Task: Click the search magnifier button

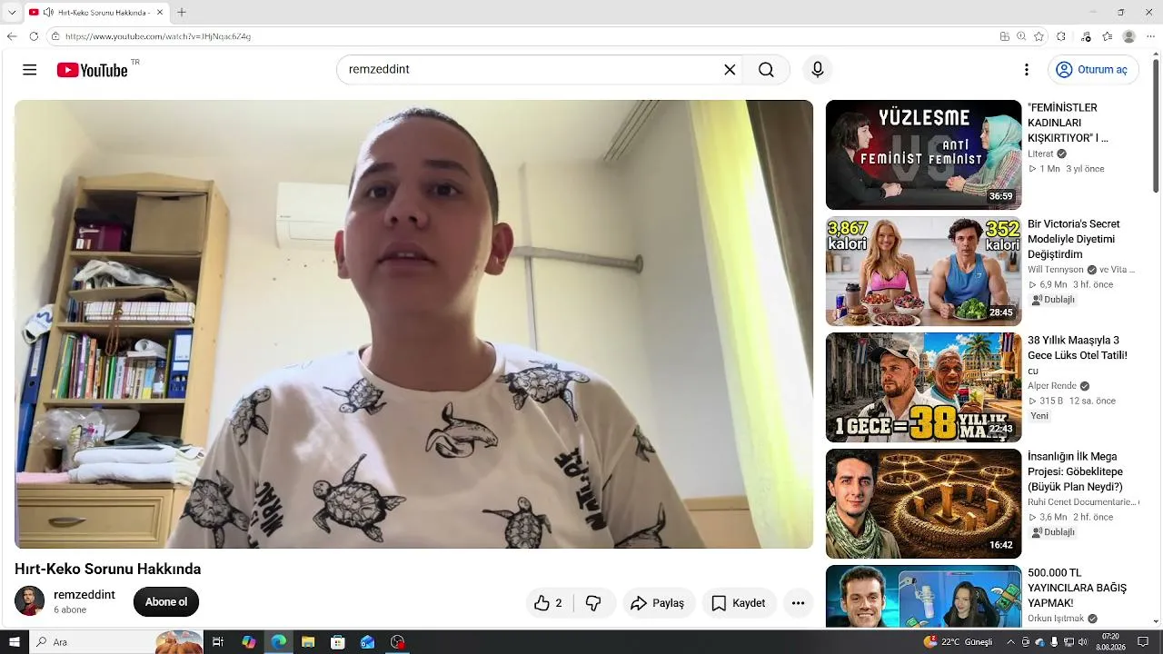Action: (766, 70)
